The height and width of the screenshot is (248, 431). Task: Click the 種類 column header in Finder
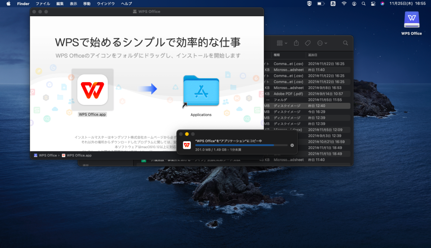[277, 55]
